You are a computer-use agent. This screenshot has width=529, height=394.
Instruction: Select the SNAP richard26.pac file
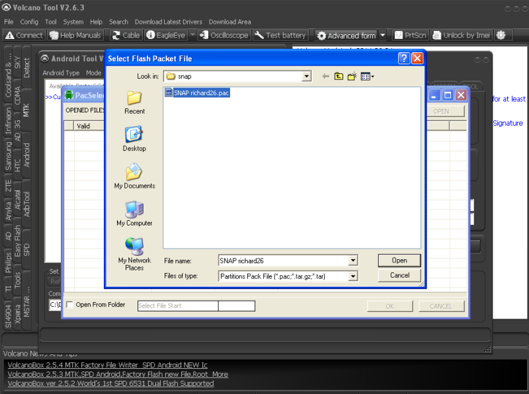[x=201, y=93]
